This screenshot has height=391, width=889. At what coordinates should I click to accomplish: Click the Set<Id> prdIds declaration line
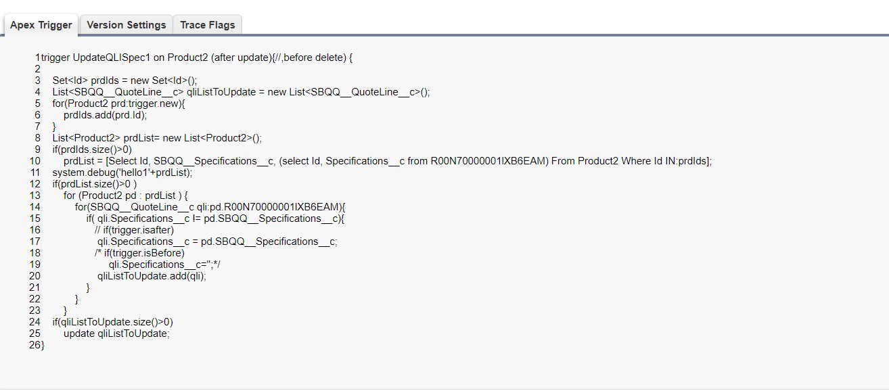pyautogui.click(x=124, y=80)
